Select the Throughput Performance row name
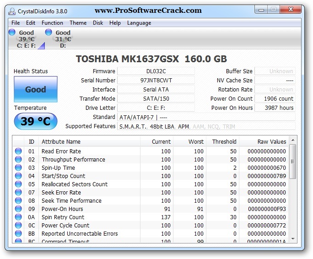 pos(73,159)
